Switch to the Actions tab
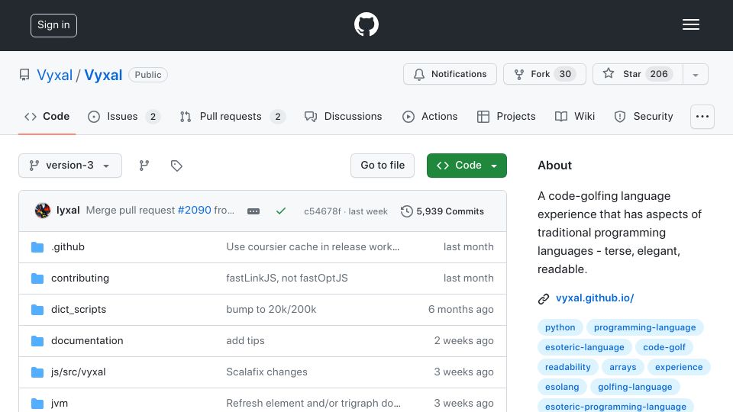 (430, 116)
